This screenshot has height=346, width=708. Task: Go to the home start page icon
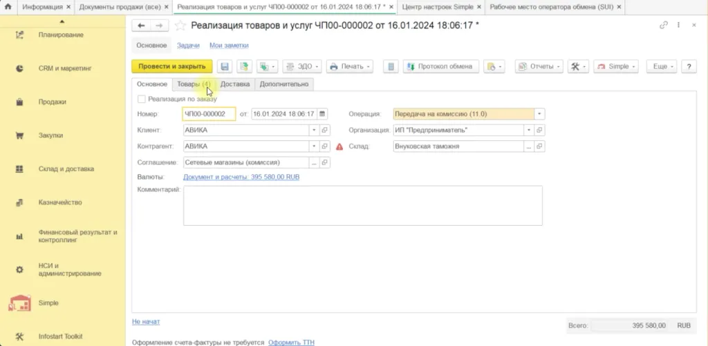(8, 7)
